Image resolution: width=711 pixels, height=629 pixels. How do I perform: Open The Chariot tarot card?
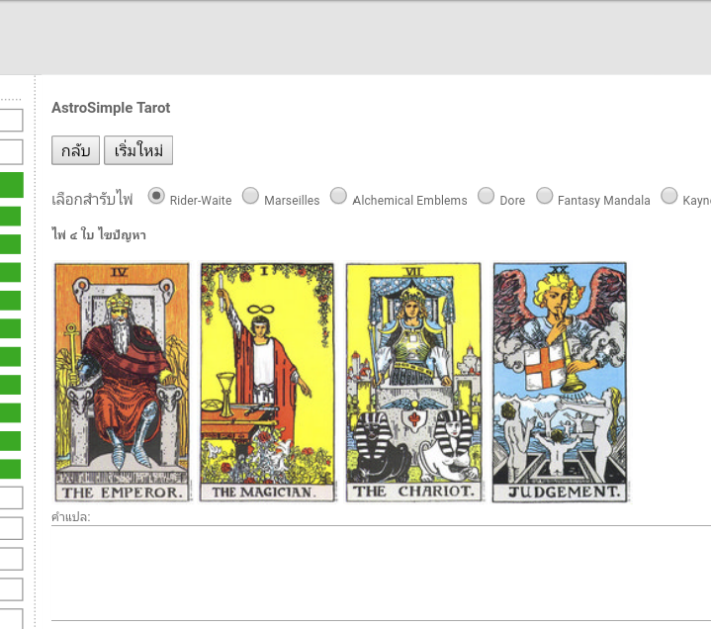point(413,383)
